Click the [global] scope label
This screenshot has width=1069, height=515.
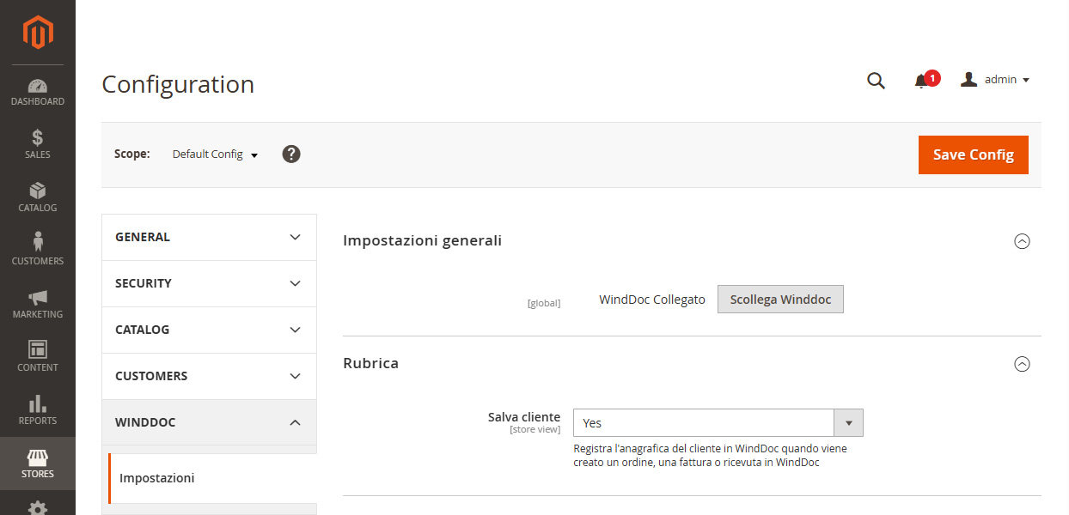(544, 303)
